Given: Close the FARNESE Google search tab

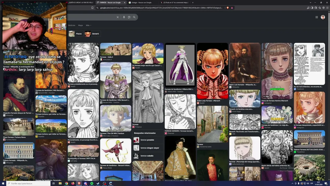Looking at the screenshot, I should (125, 3).
